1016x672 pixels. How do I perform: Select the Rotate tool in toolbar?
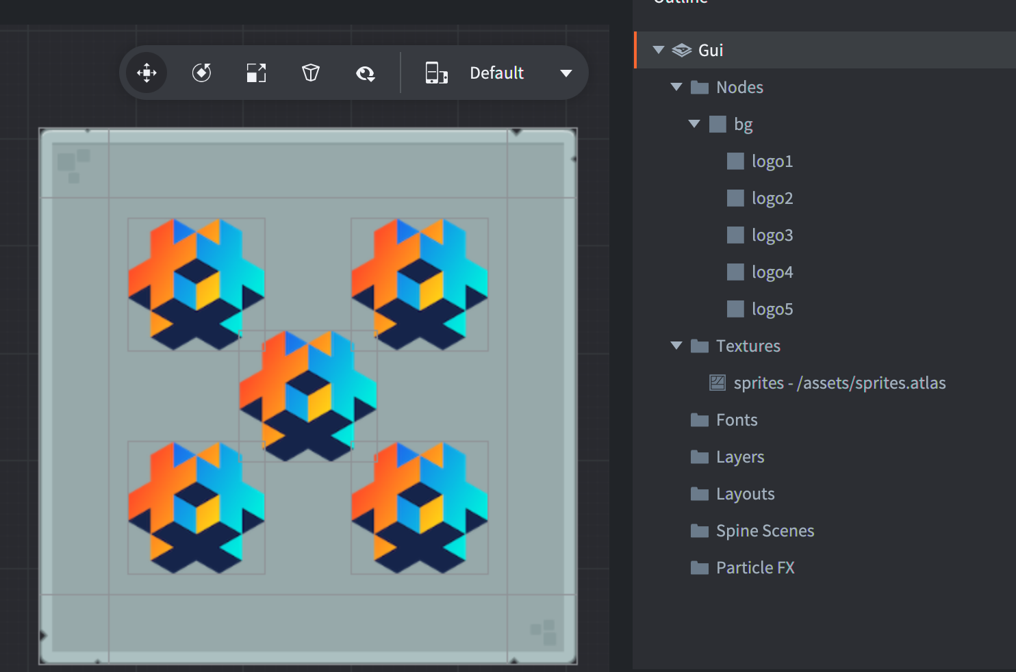201,73
